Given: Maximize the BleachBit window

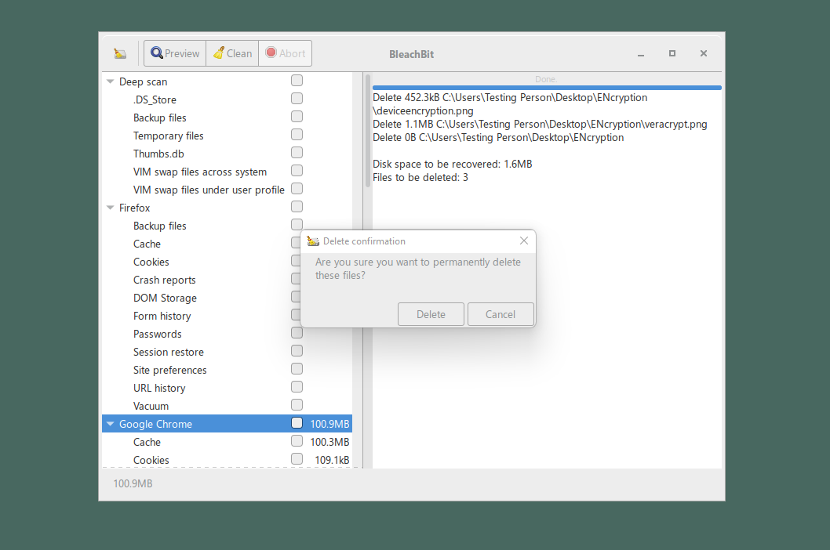Looking at the screenshot, I should (672, 53).
